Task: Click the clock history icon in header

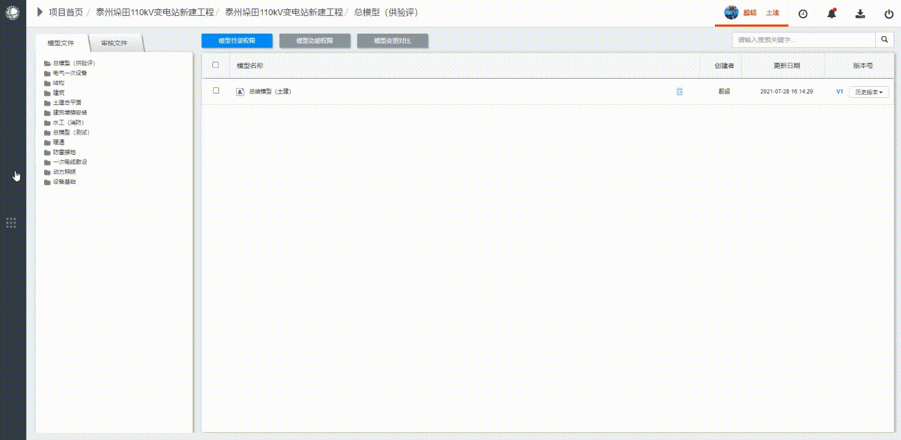Action: (803, 13)
